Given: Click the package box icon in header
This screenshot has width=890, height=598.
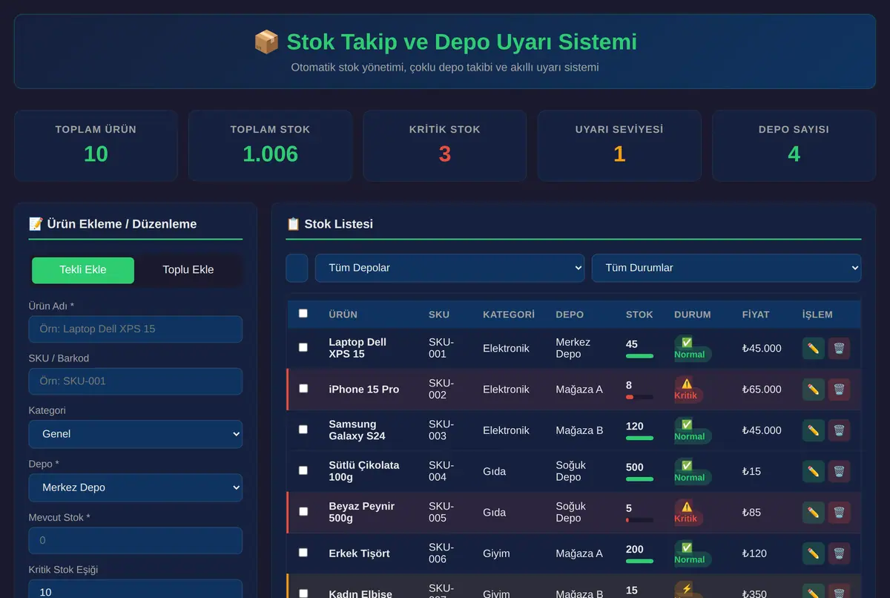Looking at the screenshot, I should (x=266, y=42).
